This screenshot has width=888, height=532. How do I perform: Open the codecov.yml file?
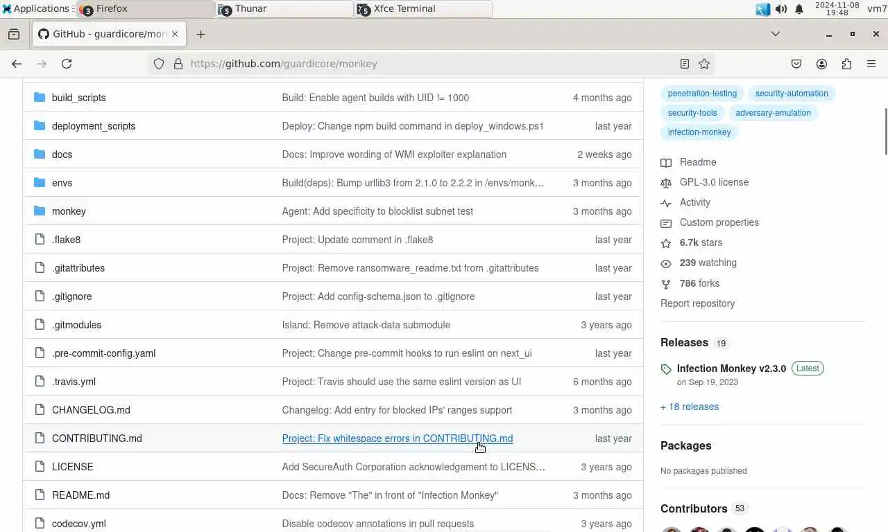click(79, 524)
